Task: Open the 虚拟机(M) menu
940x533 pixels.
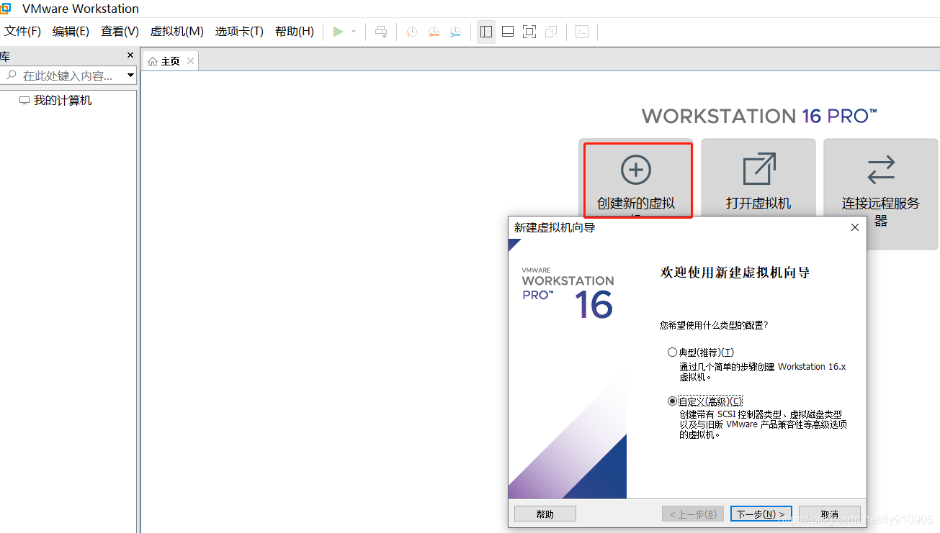Action: [176, 32]
